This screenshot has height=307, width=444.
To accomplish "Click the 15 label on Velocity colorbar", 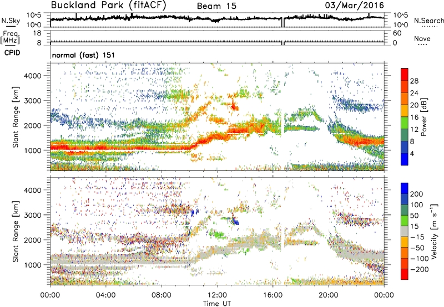I will (x=414, y=226).
